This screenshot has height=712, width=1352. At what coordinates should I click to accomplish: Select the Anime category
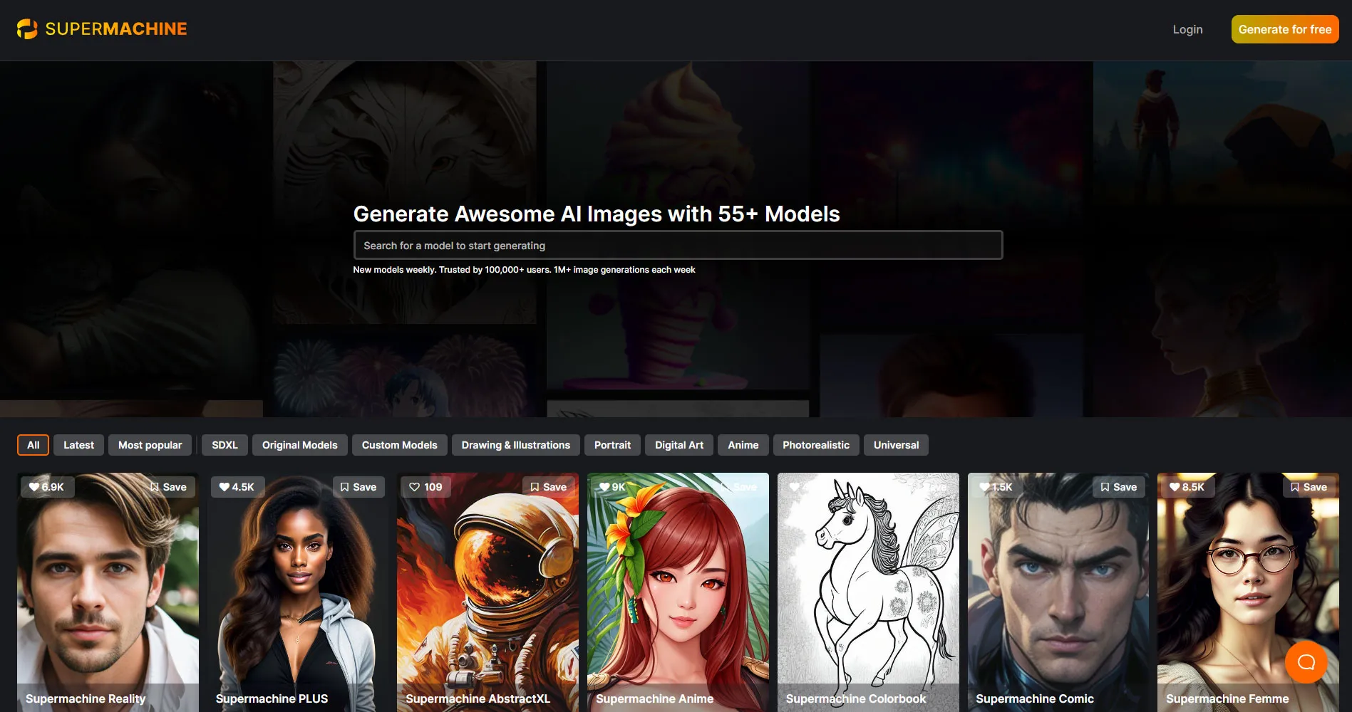pyautogui.click(x=743, y=445)
